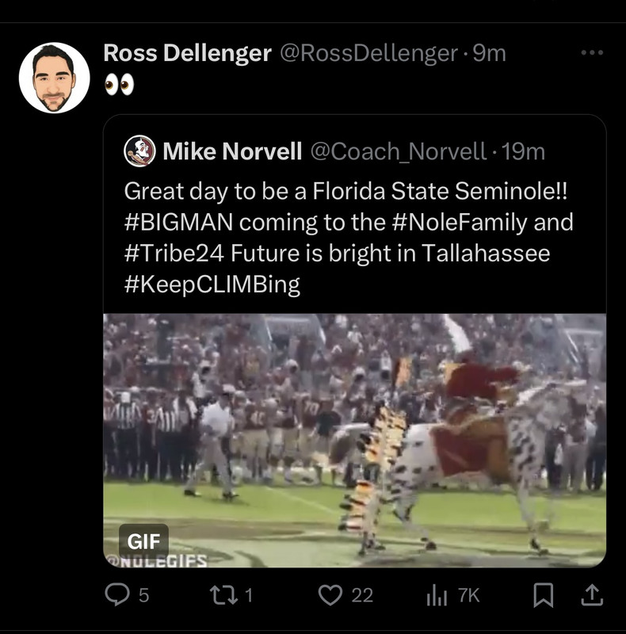View tweet analytics bar chart icon
Image resolution: width=626 pixels, height=634 pixels.
pyautogui.click(x=437, y=595)
